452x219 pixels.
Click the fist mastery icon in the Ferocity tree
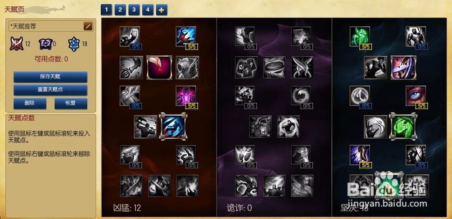coord(130,36)
